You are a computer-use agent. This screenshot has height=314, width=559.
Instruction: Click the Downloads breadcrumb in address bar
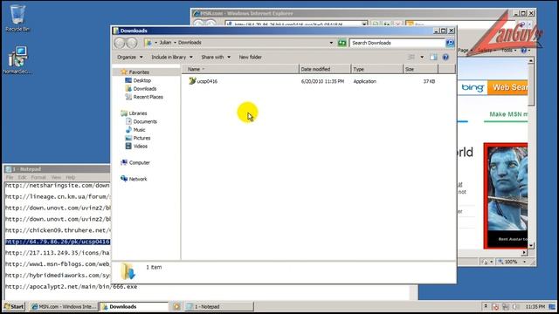(190, 43)
